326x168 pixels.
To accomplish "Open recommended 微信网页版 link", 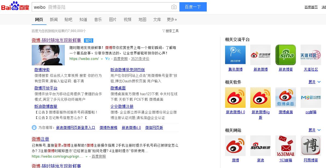I will pyautogui.click(x=154, y=128).
